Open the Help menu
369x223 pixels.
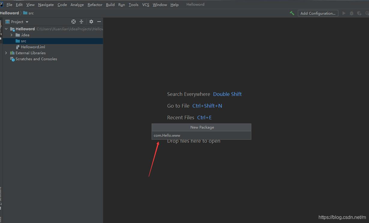(x=174, y=4)
